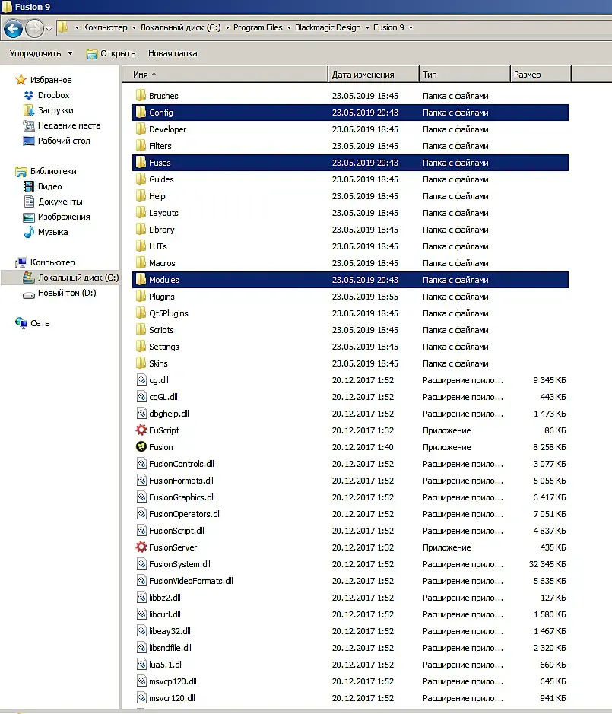Select the Scripts folder name
Screen dimensions: 612x714
coord(161,330)
